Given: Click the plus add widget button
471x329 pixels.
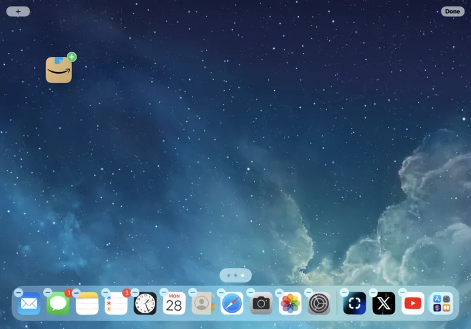Looking at the screenshot, I should (x=18, y=11).
